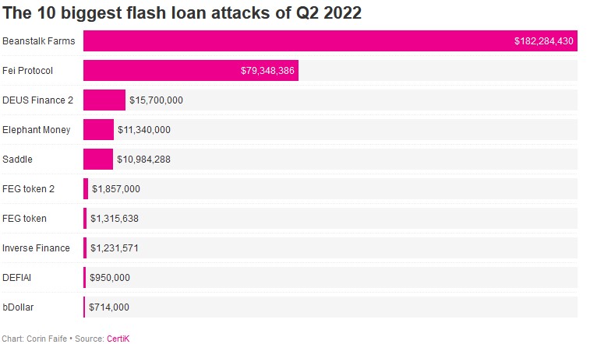Click the $182,284,430 value label
Screen dimensions: 590x344
coord(544,41)
